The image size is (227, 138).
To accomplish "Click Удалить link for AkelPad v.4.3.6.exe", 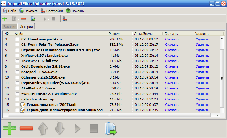I will point(202,88).
